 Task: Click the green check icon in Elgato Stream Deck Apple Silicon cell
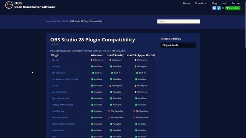pos(136,99)
